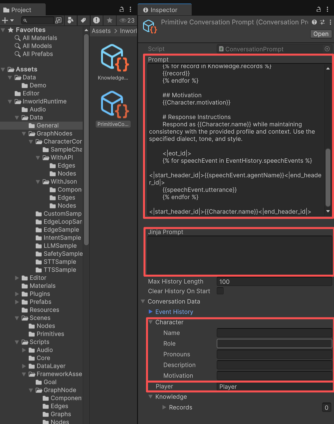Click the Prompt scrollbar down arrow
The height and width of the screenshot is (424, 334).
coord(328,211)
